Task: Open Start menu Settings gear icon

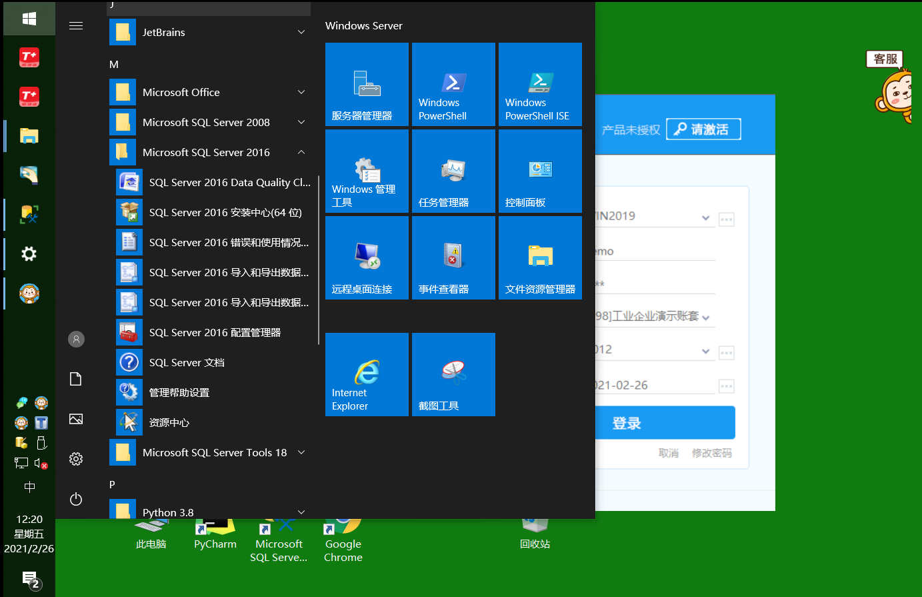Action: [76, 459]
